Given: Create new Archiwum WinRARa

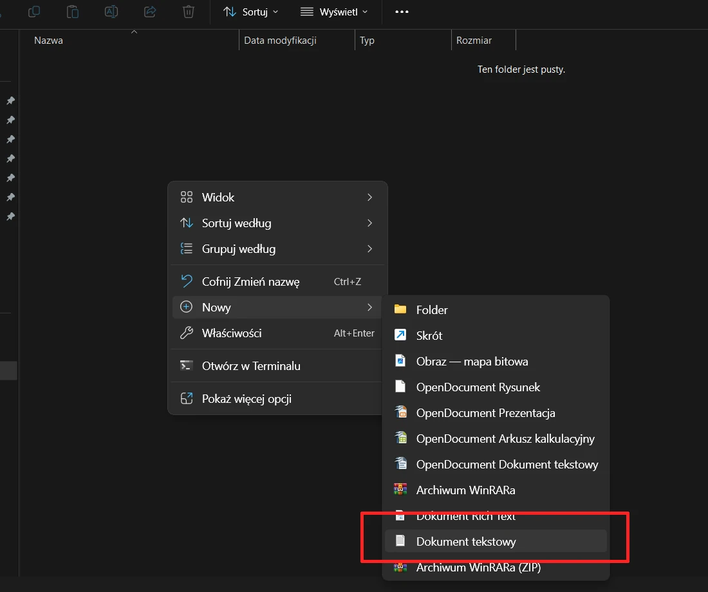Looking at the screenshot, I should point(496,490).
